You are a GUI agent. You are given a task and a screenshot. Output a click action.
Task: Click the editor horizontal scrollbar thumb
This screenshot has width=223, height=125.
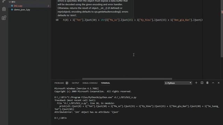[x=127, y=79]
